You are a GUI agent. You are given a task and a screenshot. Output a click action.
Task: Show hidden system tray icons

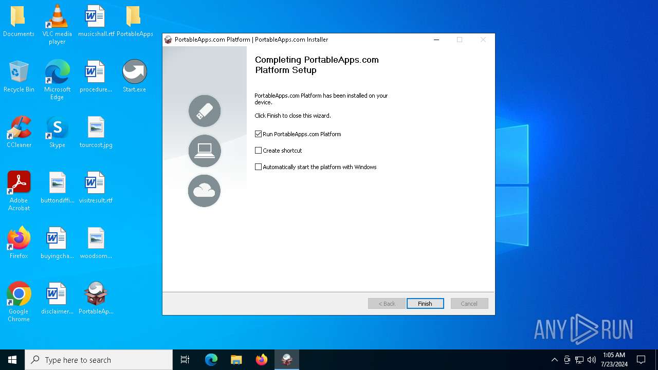[554, 360]
